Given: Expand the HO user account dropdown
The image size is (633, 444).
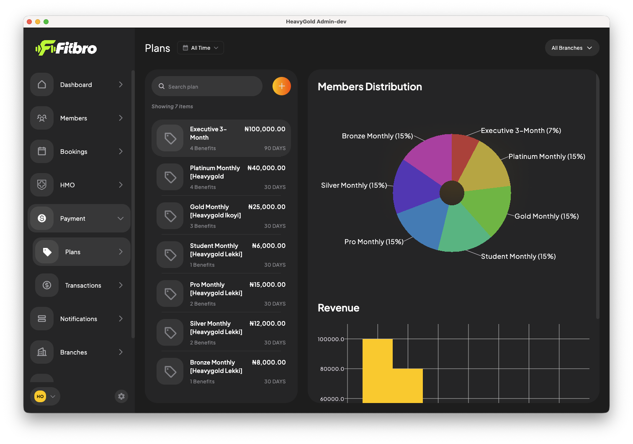Looking at the screenshot, I should pos(45,396).
